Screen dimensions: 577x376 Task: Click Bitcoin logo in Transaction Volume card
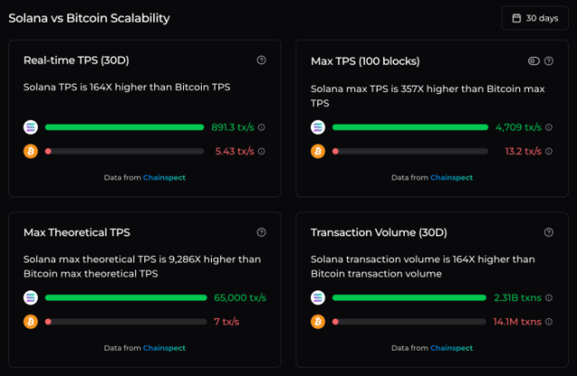(x=318, y=321)
